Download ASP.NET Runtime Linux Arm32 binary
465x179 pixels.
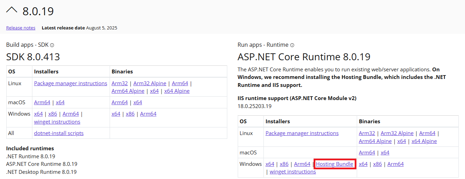367,133
